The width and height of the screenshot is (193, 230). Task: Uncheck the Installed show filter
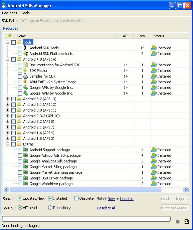point(50,198)
